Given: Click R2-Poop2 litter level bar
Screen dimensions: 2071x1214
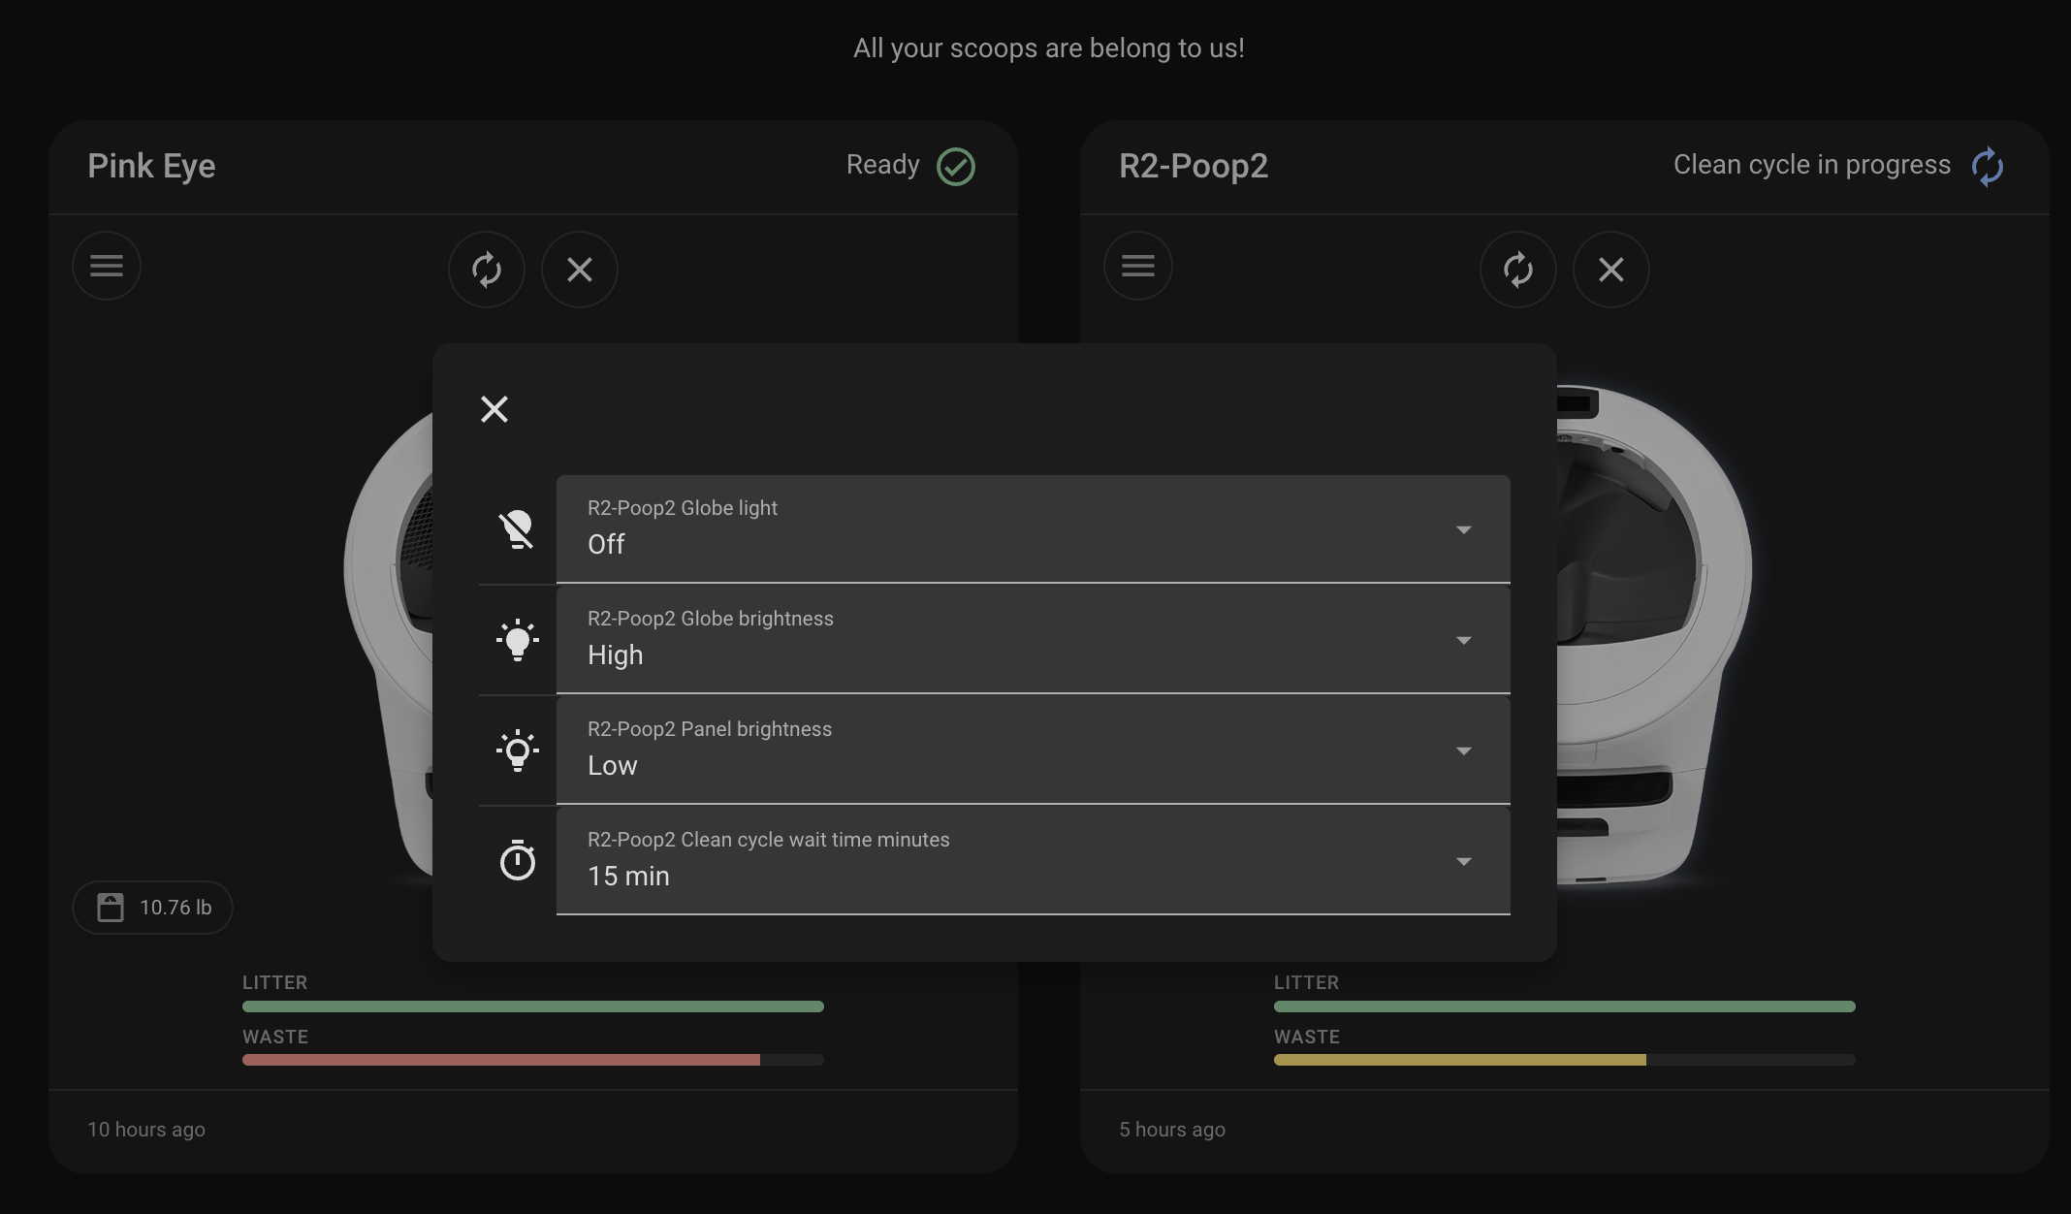Looking at the screenshot, I should [x=1564, y=1006].
